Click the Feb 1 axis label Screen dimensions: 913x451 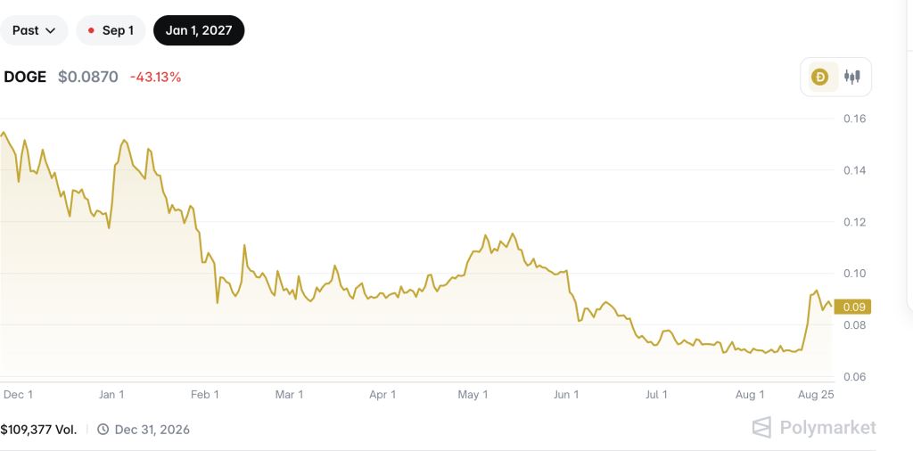click(204, 395)
